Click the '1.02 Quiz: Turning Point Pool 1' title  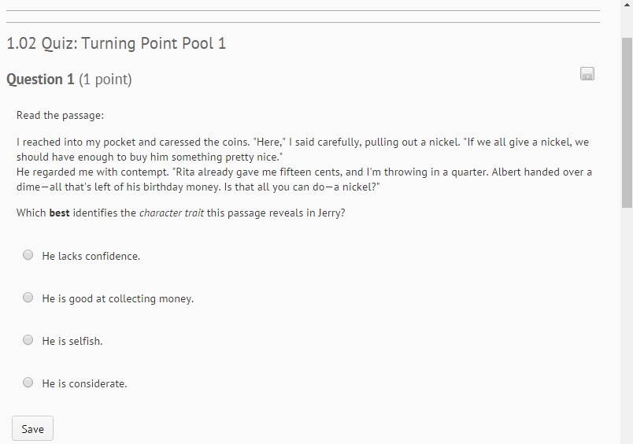(x=117, y=43)
